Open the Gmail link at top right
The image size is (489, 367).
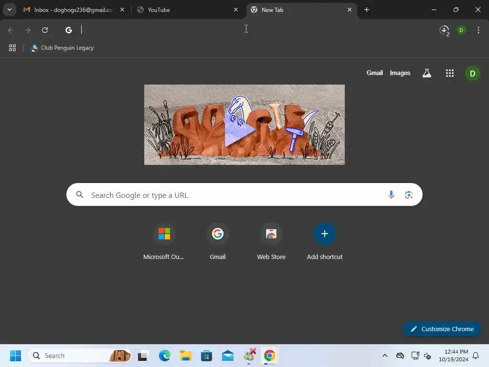374,73
